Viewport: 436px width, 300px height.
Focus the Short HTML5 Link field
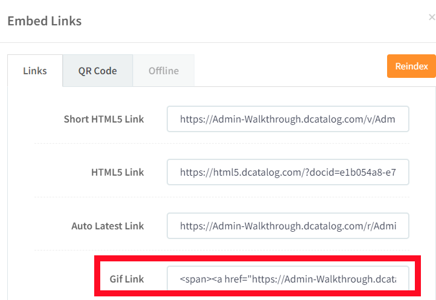pyautogui.click(x=288, y=119)
